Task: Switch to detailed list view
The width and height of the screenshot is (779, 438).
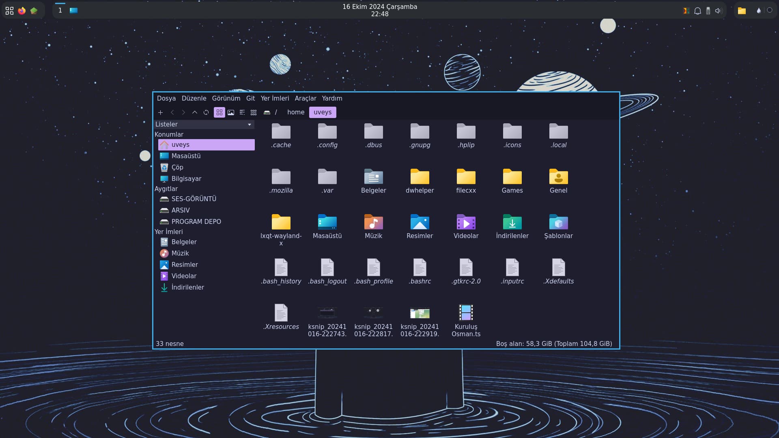Action: pyautogui.click(x=242, y=112)
